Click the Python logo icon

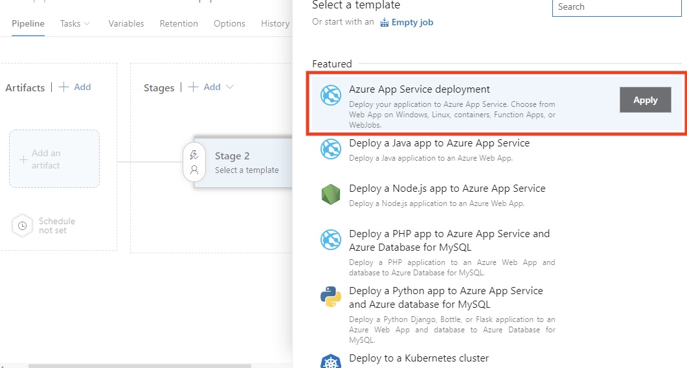coord(331,297)
